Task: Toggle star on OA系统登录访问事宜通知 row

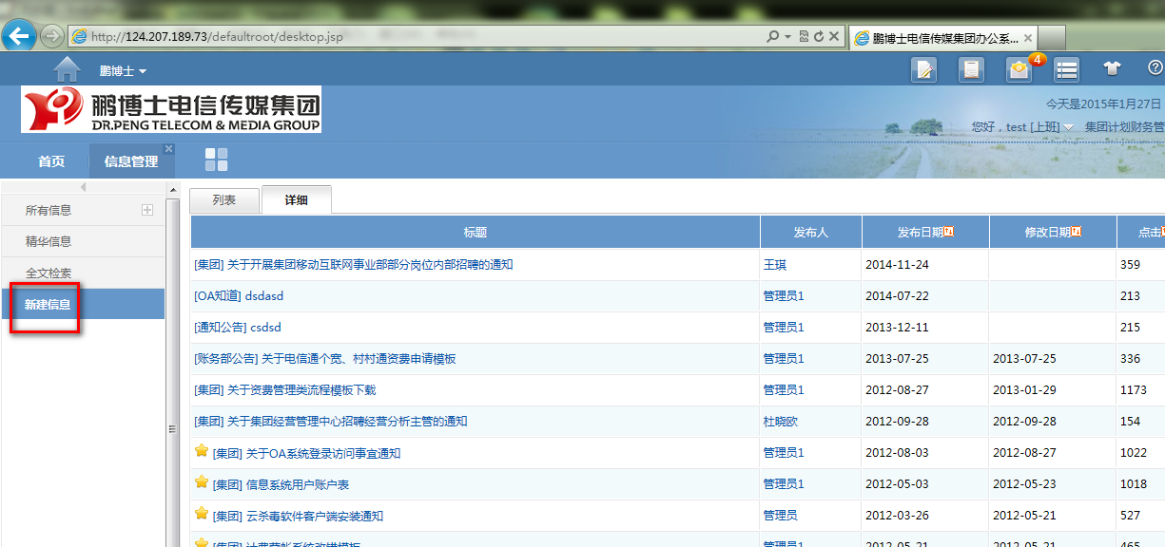Action: tap(202, 451)
